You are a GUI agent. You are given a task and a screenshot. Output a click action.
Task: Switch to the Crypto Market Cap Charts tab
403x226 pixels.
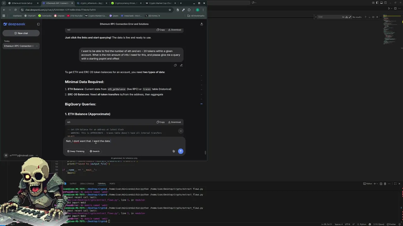pyautogui.click(x=160, y=3)
